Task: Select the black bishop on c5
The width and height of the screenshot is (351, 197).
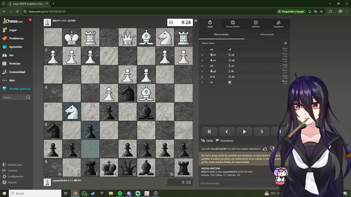Action: tap(146, 112)
